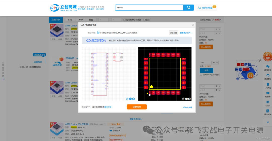Open 建议反馈 feedback in right sidebar
272x141 pixels.
(268, 112)
